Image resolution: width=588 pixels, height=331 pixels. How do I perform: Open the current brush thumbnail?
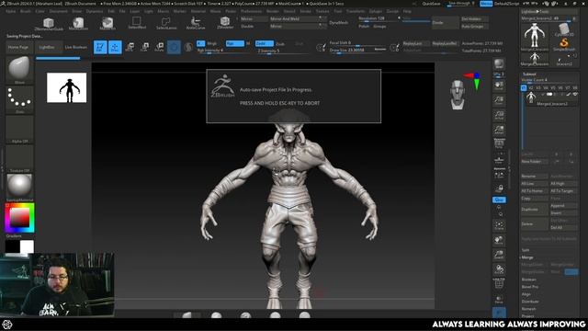19,70
